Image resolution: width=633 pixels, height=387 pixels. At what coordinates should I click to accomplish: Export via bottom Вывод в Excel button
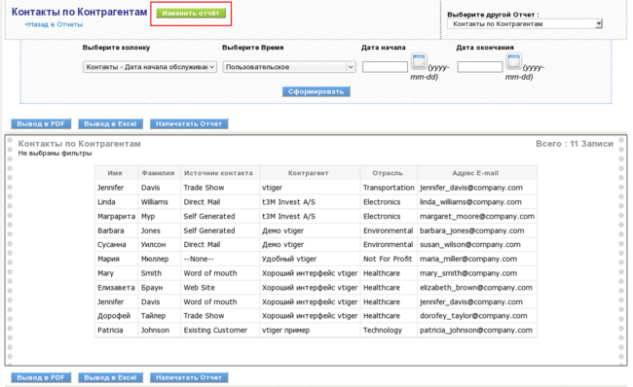point(110,377)
